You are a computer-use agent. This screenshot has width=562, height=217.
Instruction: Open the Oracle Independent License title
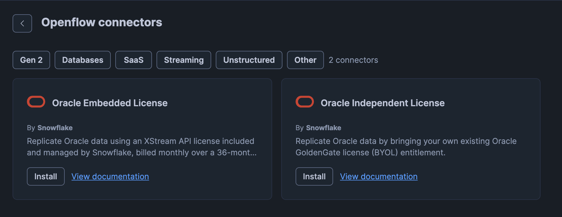coord(383,103)
